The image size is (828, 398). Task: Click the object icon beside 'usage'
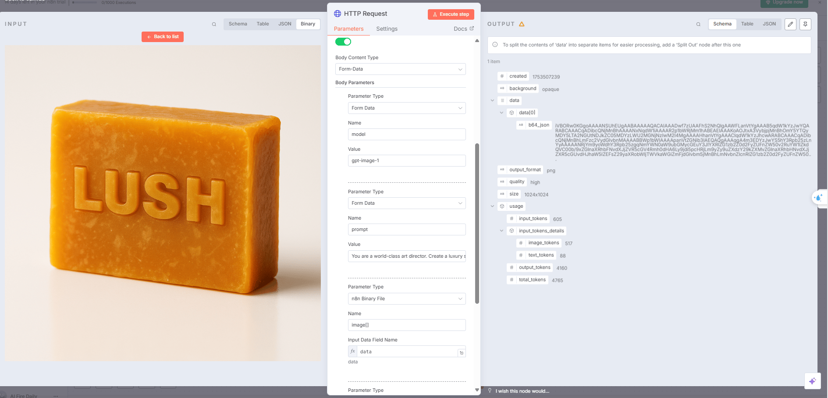(502, 206)
